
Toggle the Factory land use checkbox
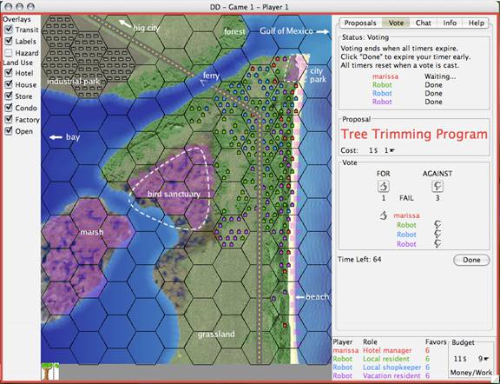tap(9, 119)
